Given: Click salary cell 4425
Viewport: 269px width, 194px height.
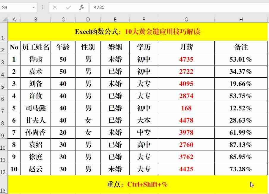Looking at the screenshot, I should point(186,169).
